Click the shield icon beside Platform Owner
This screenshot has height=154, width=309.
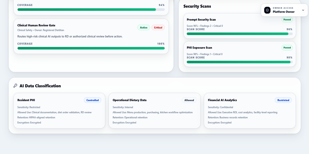267,10
